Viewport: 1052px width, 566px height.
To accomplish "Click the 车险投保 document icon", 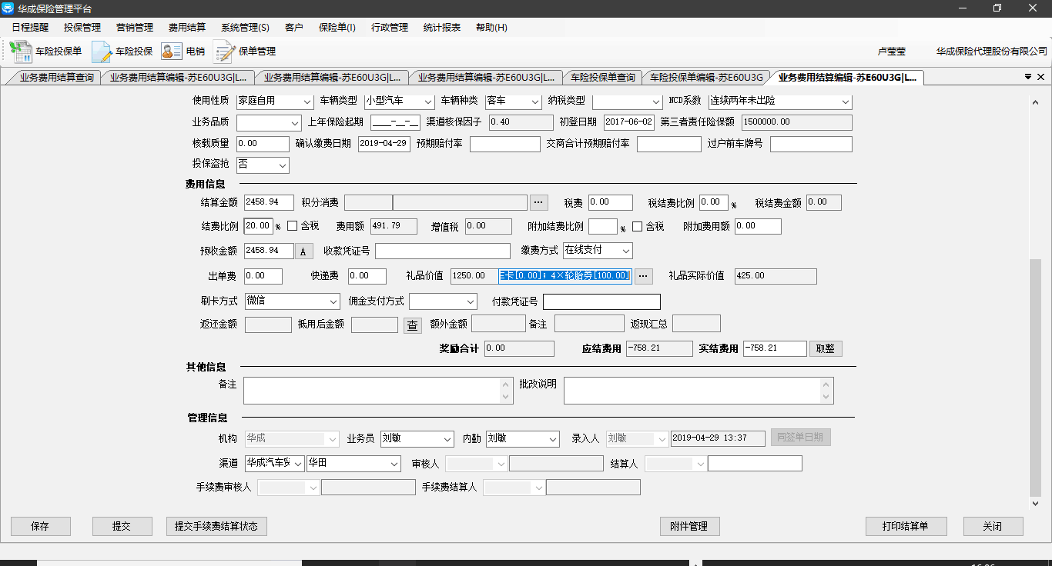I will pos(102,52).
